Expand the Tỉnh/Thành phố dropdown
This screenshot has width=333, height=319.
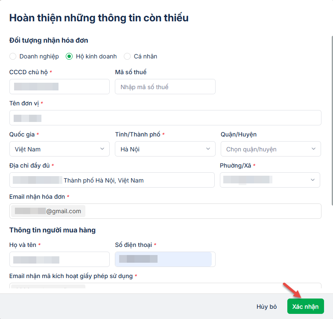click(165, 149)
